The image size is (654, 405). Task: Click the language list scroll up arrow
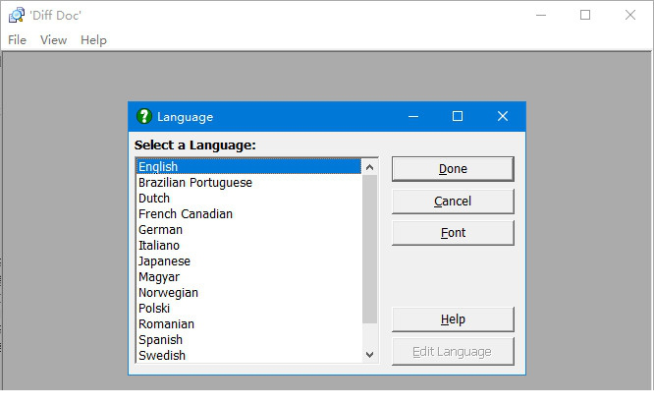point(369,167)
